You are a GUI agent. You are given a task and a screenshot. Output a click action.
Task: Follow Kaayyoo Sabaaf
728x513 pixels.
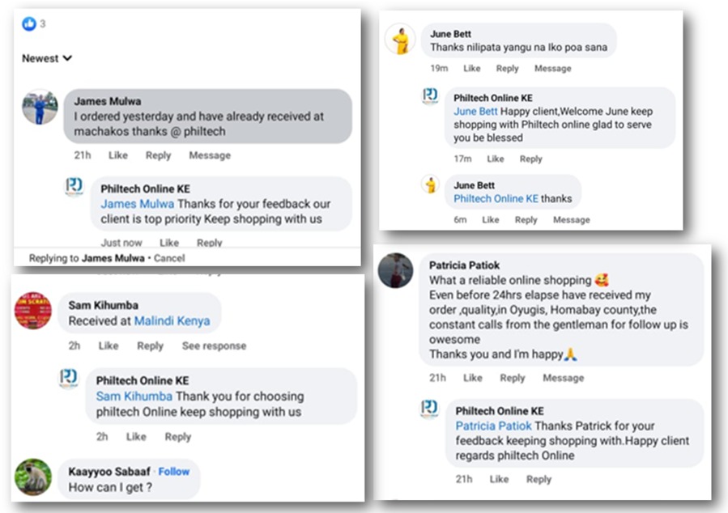pyautogui.click(x=174, y=471)
